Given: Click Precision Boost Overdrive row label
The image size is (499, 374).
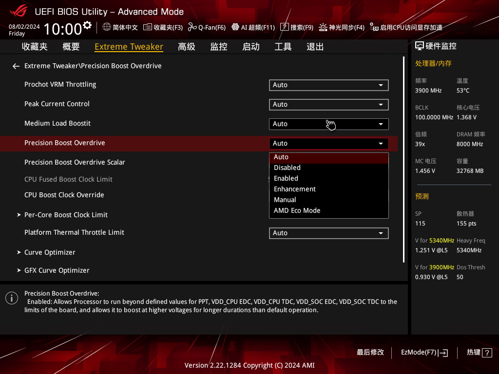Looking at the screenshot, I should coord(65,143).
